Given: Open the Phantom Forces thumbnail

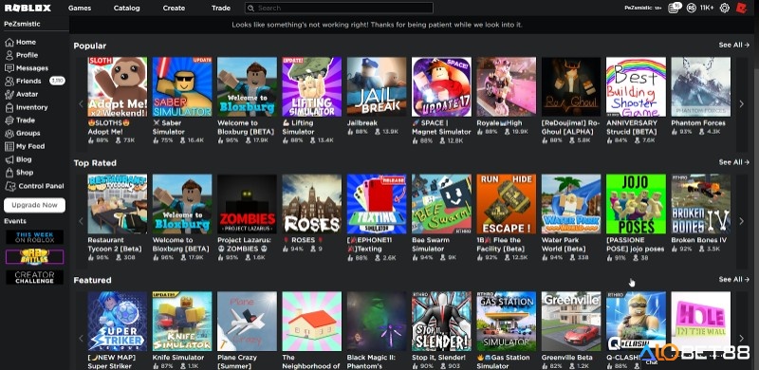Looking at the screenshot, I should [701, 86].
